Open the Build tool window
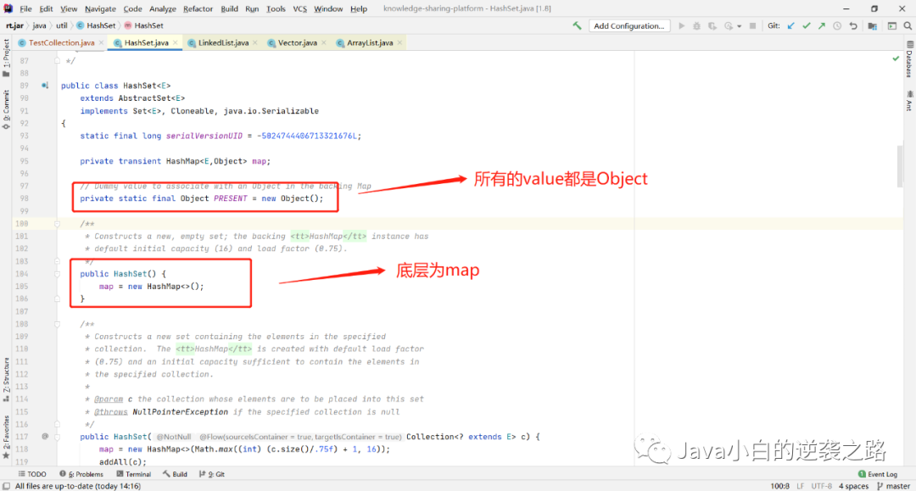Image resolution: width=916 pixels, height=491 pixels. (x=175, y=474)
